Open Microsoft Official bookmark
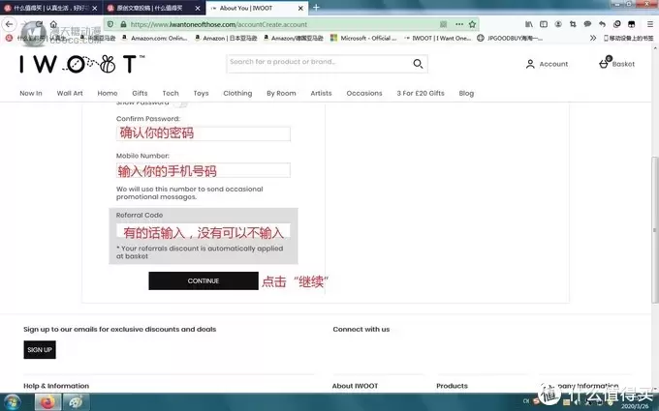 click(x=363, y=38)
